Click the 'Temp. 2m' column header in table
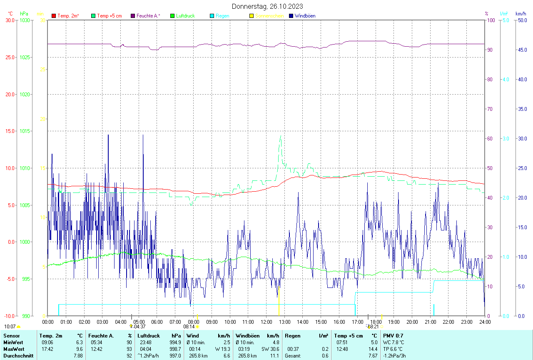The width and height of the screenshot is (533, 360). (51, 335)
